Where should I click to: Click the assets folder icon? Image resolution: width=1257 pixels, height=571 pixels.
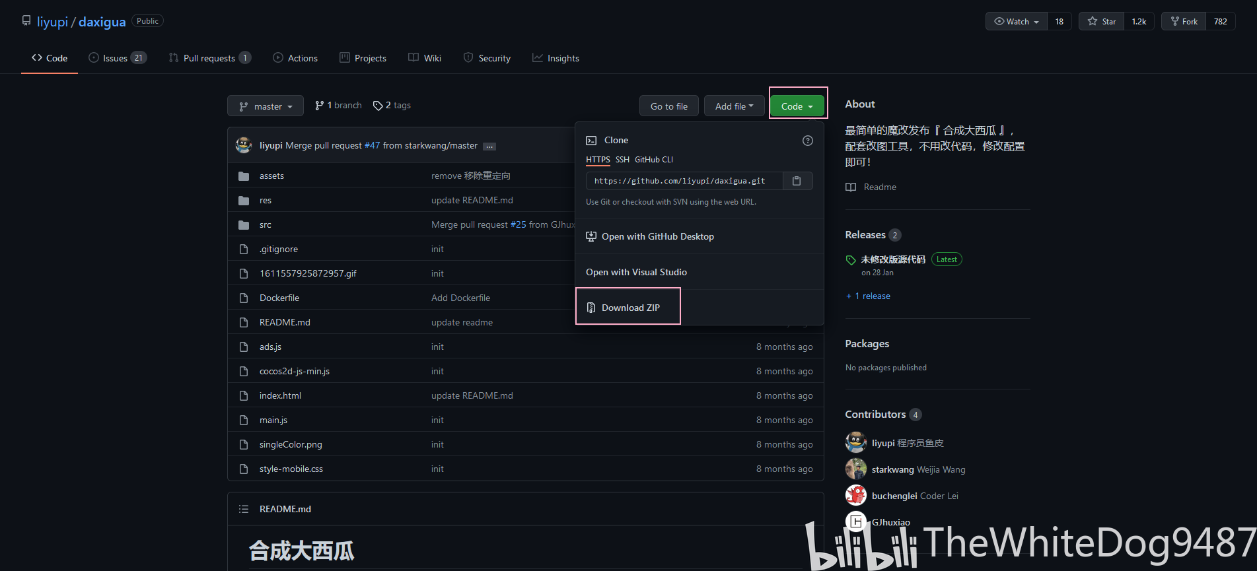[x=244, y=176]
